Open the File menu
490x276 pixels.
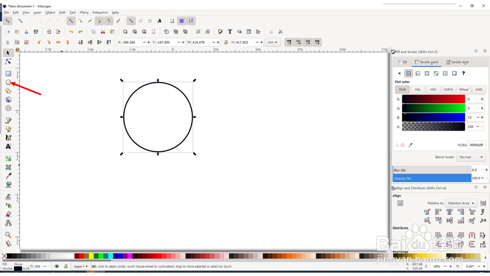(6, 13)
